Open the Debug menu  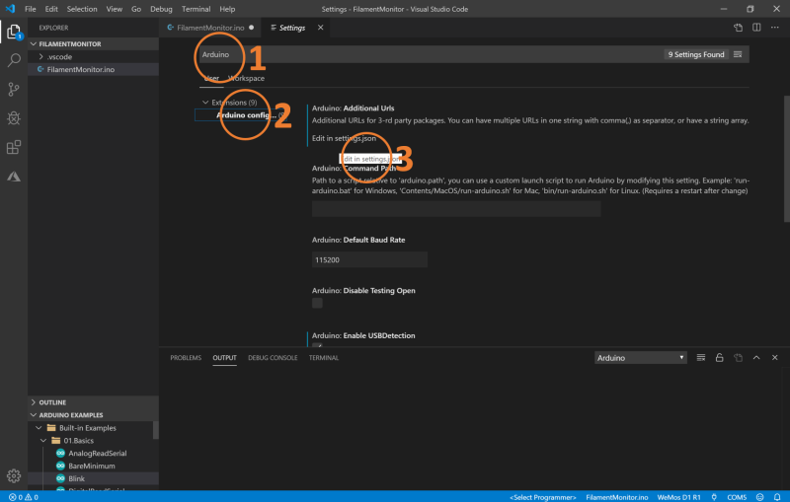point(161,9)
